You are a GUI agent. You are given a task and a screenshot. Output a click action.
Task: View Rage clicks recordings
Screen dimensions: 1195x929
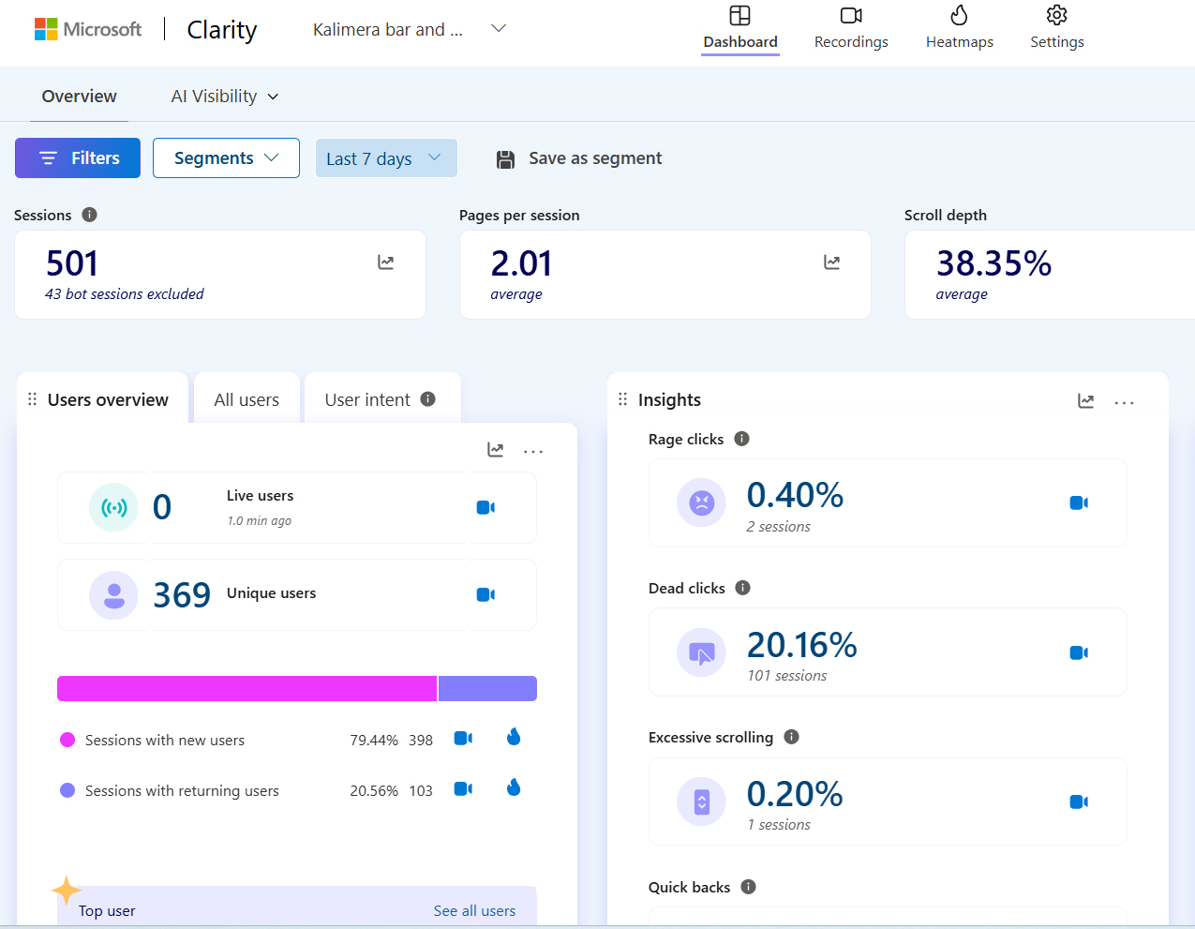click(x=1079, y=503)
